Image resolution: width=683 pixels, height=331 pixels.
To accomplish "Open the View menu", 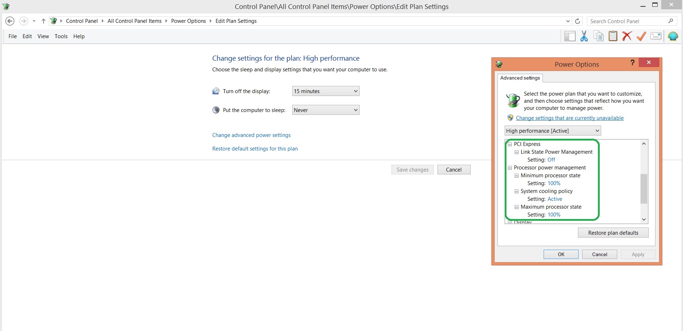I will [43, 36].
